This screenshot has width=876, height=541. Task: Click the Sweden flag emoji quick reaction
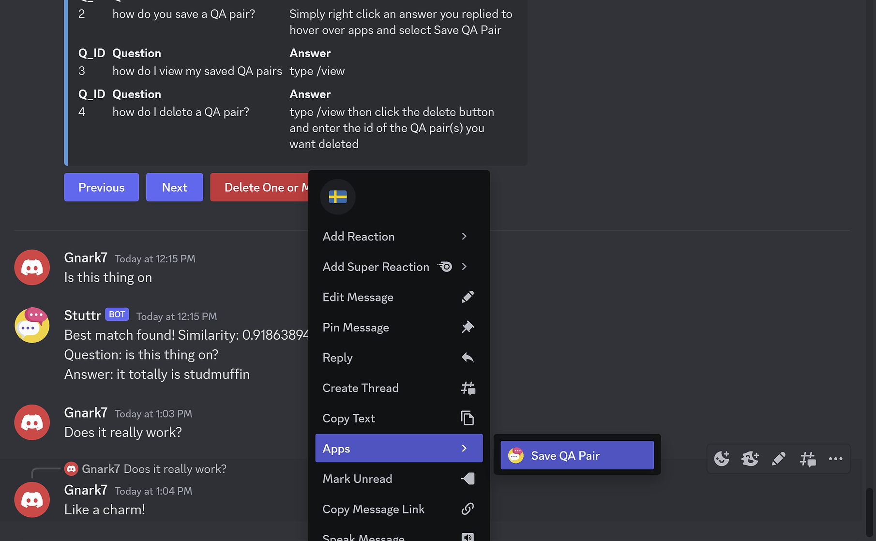(338, 197)
